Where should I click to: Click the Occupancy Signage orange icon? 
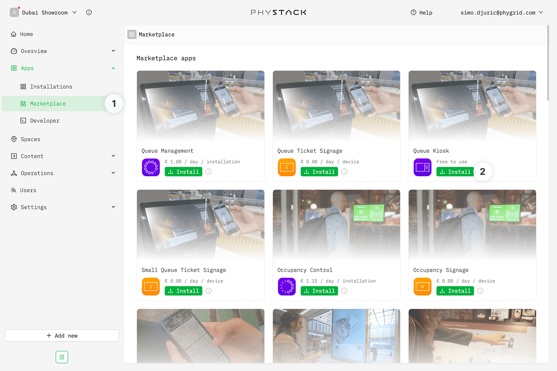pos(422,286)
